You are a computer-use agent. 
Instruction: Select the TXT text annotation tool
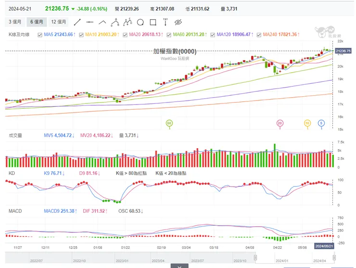coord(165,22)
